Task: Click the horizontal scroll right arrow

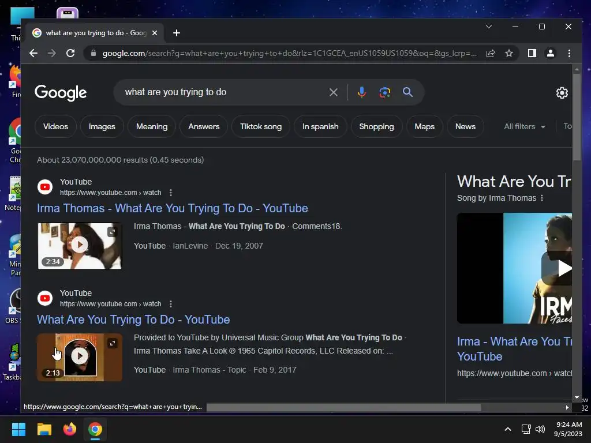Action: [x=567, y=407]
